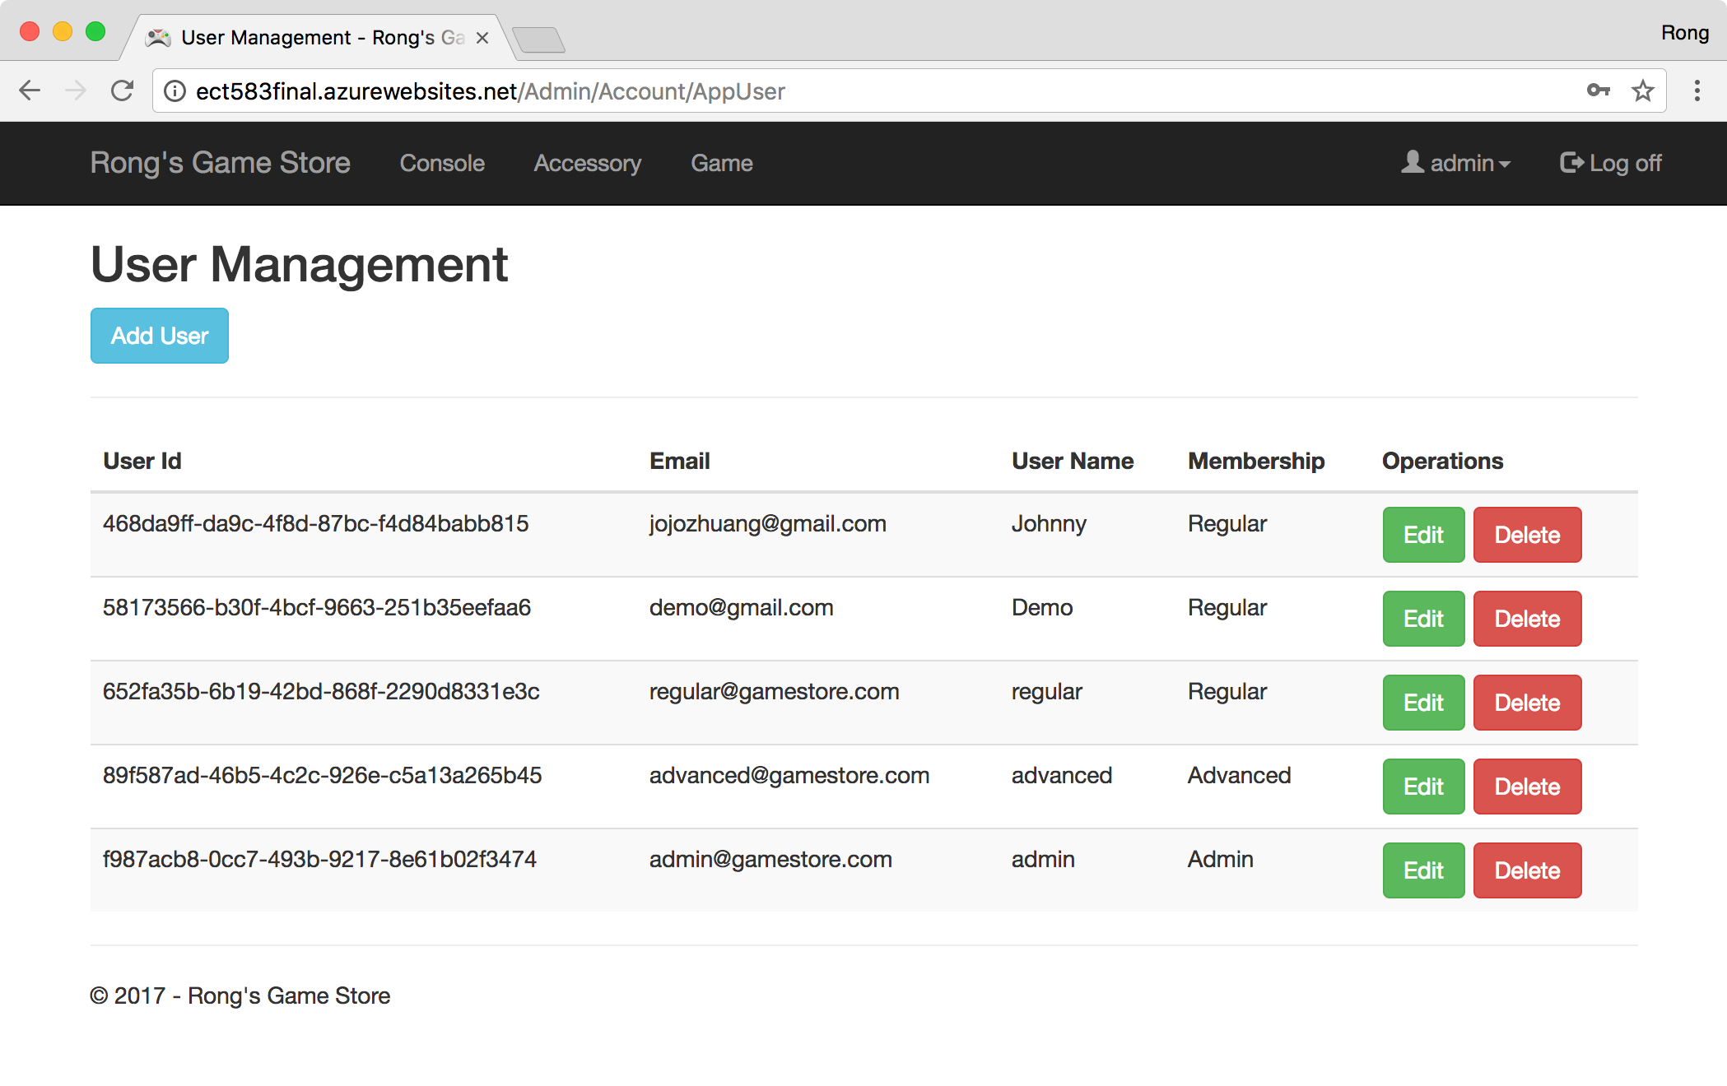The height and width of the screenshot is (1086, 1727).
Task: Click the Advanced membership cell
Action: 1240,776
